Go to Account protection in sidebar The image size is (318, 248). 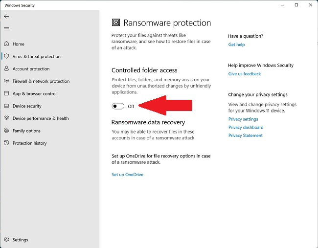pyautogui.click(x=31, y=69)
